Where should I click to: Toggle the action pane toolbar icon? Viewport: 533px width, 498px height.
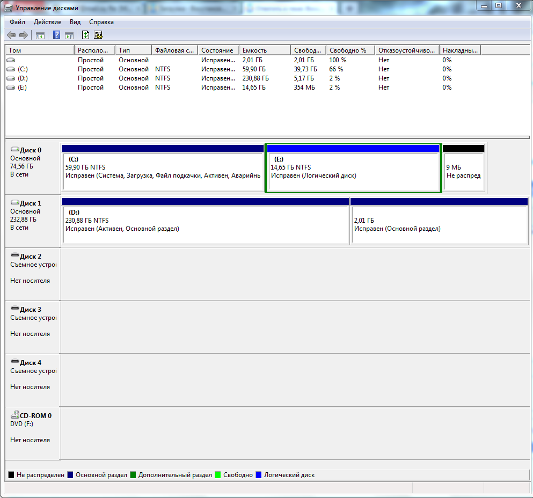pyautogui.click(x=69, y=35)
